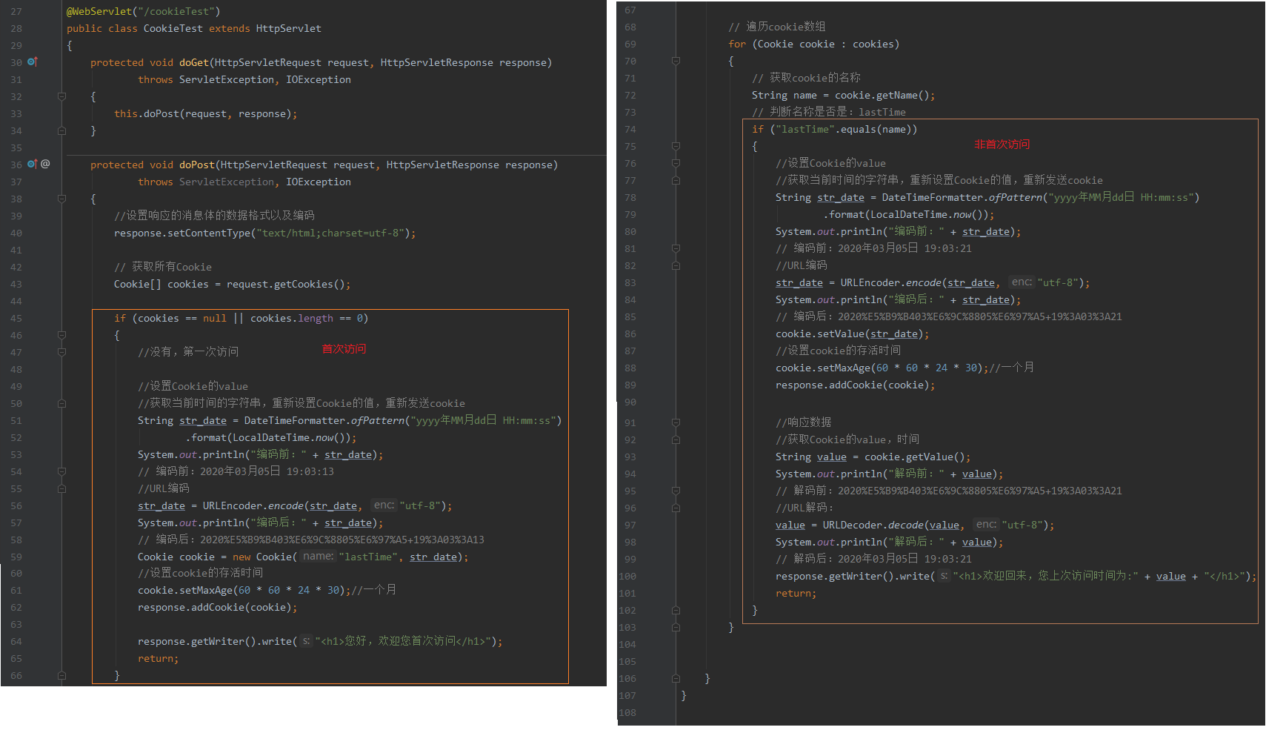Screen dimensions: 1286x753
Task: Click cookie.getName() on line 72
Action: pyautogui.click(x=882, y=95)
